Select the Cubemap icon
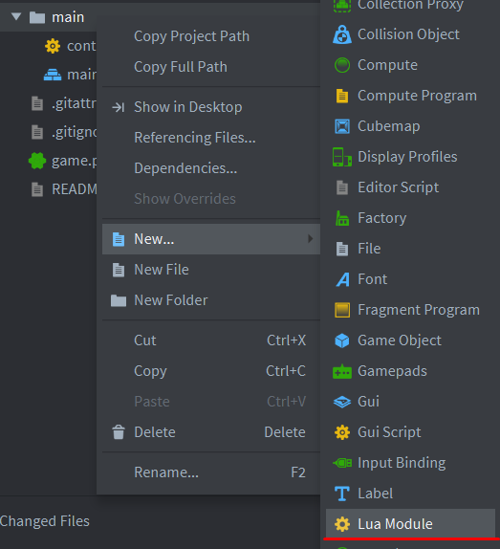This screenshot has height=549, width=500. (342, 126)
